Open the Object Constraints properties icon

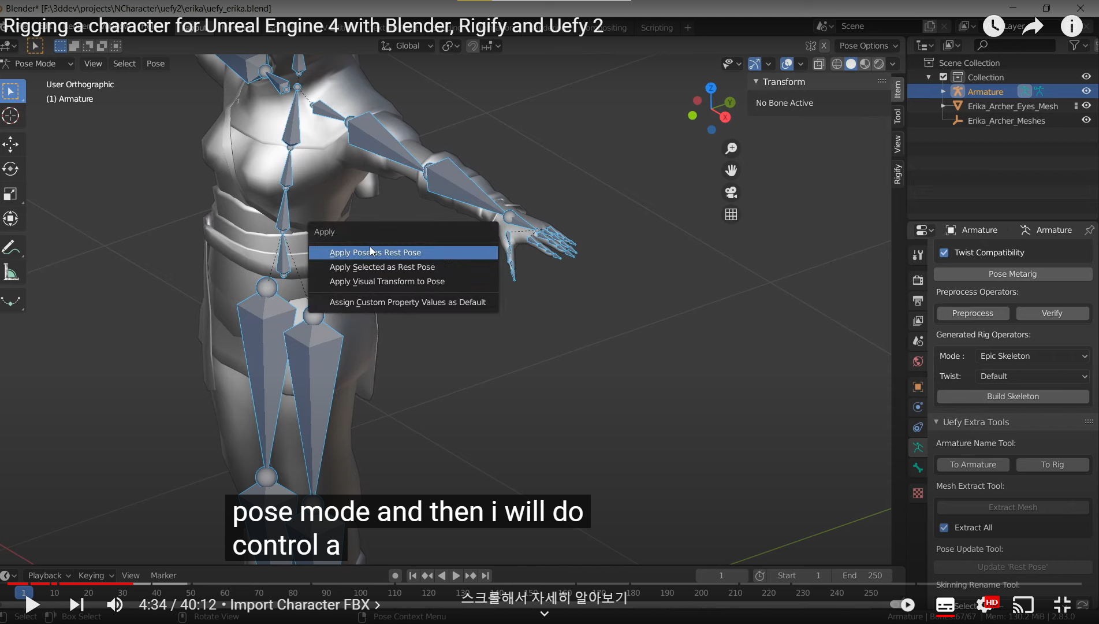(918, 428)
